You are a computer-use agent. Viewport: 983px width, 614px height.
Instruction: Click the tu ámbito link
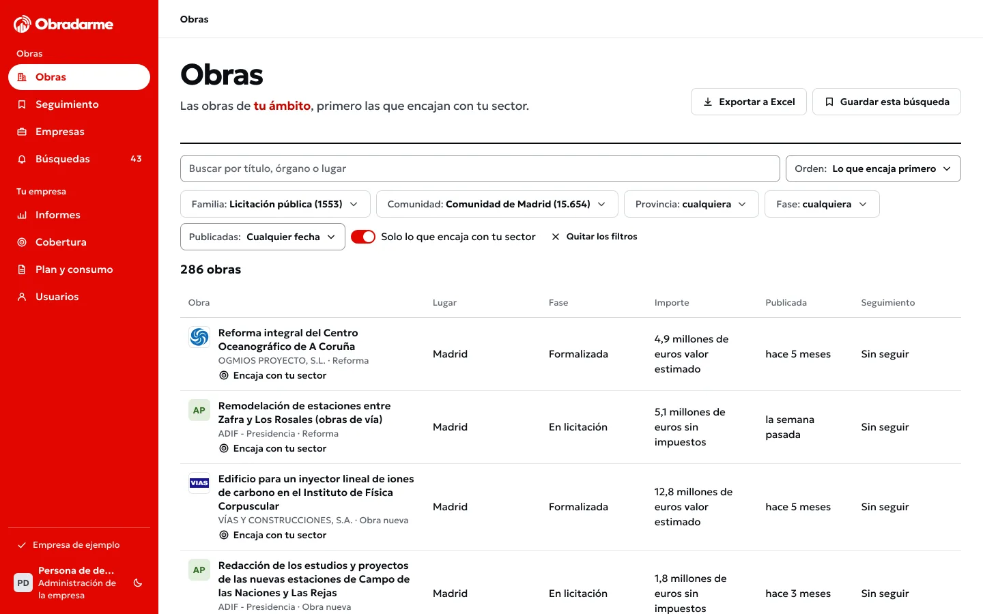[x=282, y=106]
